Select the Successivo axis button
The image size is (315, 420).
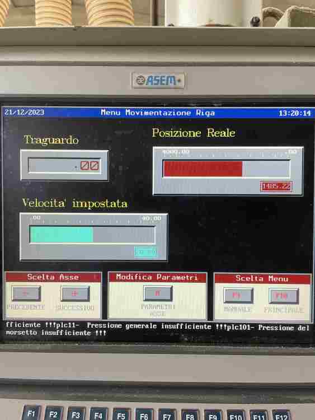point(75,293)
